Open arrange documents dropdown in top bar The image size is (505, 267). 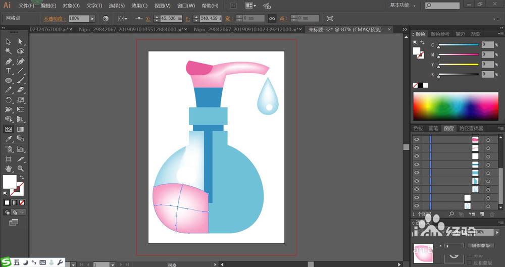click(250, 6)
